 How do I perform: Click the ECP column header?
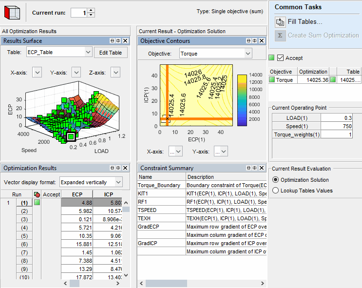coord(77,194)
